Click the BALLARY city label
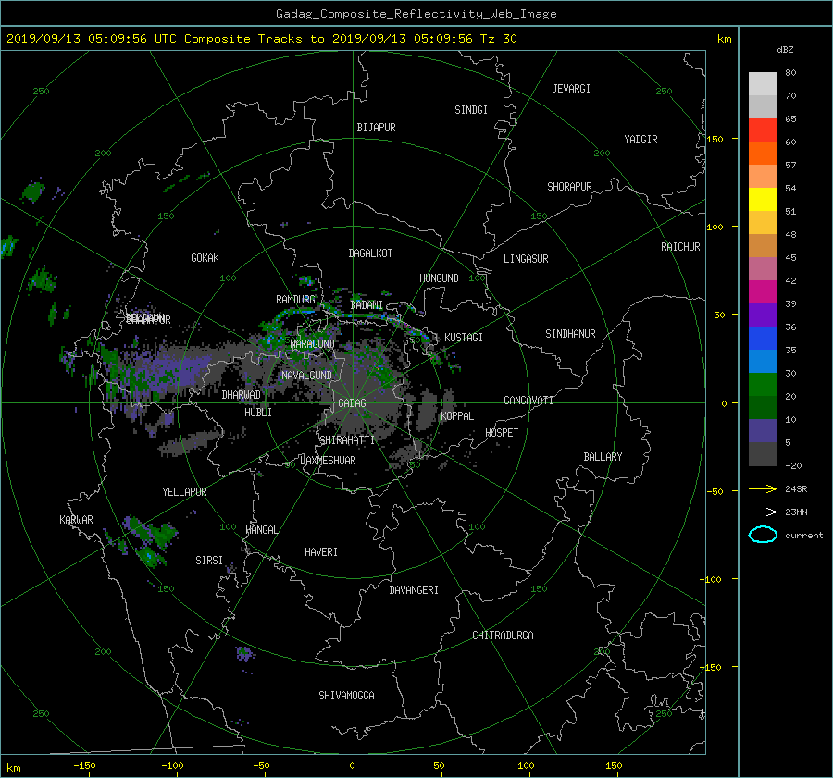 click(603, 457)
